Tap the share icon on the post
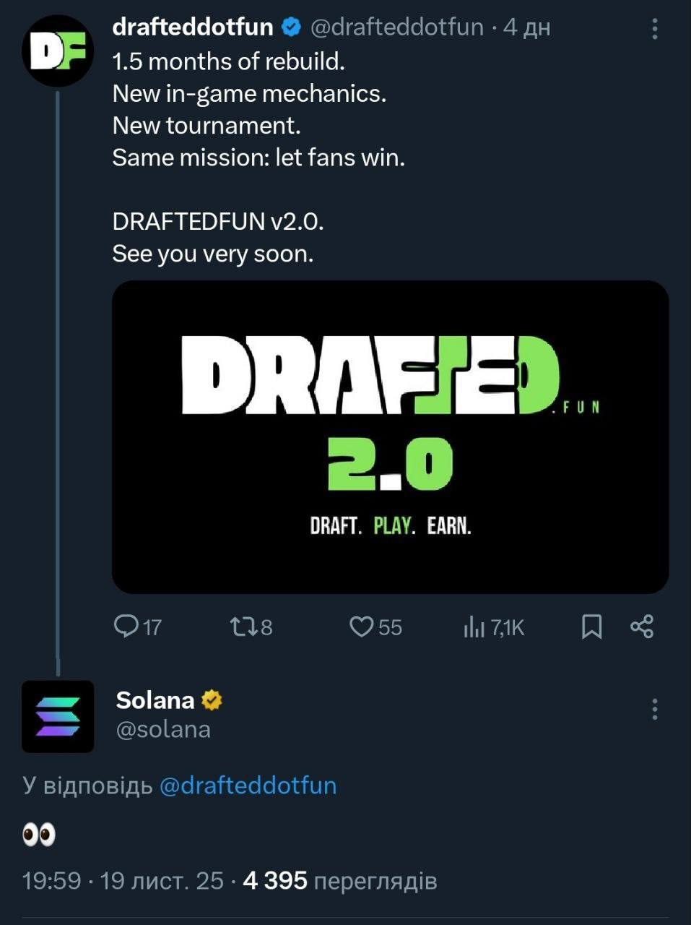 click(x=642, y=626)
